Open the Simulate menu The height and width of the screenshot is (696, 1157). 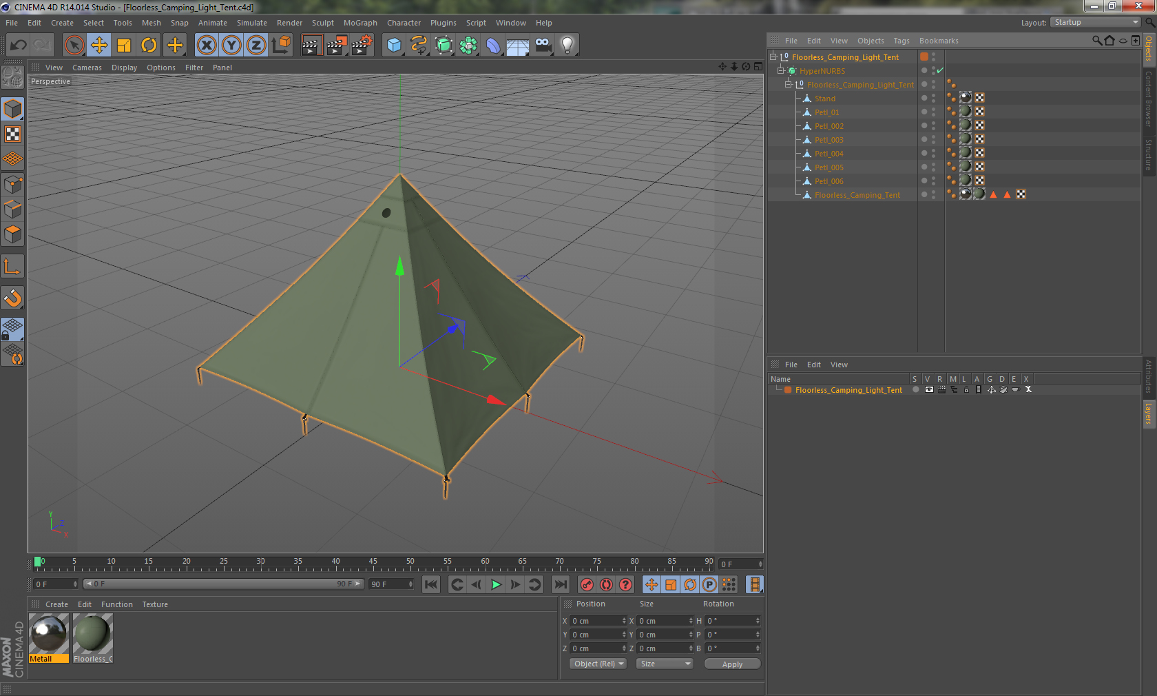coord(252,23)
